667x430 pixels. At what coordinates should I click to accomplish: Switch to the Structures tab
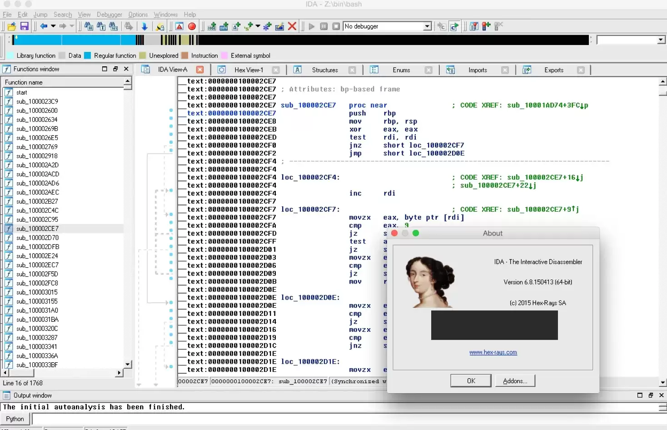coord(325,70)
